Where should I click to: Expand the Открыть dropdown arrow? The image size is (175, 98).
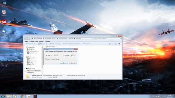46,44
